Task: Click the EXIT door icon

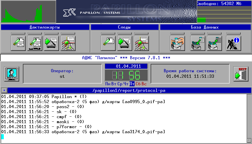Action: click(241, 74)
